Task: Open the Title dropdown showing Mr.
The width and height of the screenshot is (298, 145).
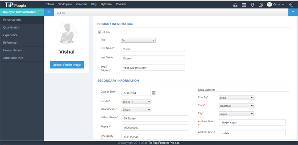Action: (138, 40)
